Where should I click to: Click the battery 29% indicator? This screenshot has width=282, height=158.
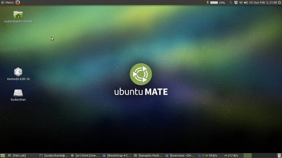pyautogui.click(x=218, y=3)
